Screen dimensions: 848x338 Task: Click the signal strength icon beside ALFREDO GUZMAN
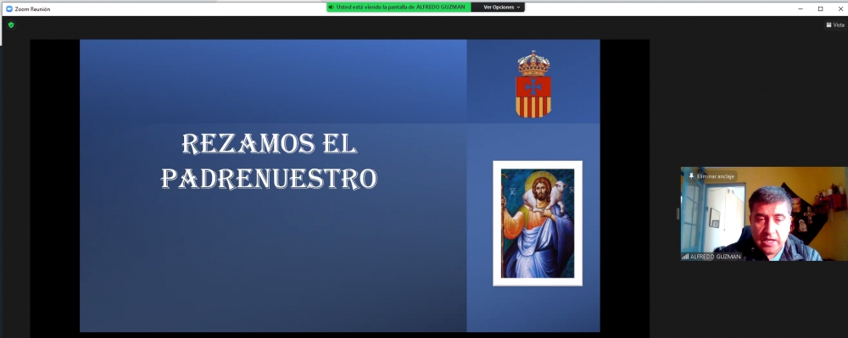[685, 257]
